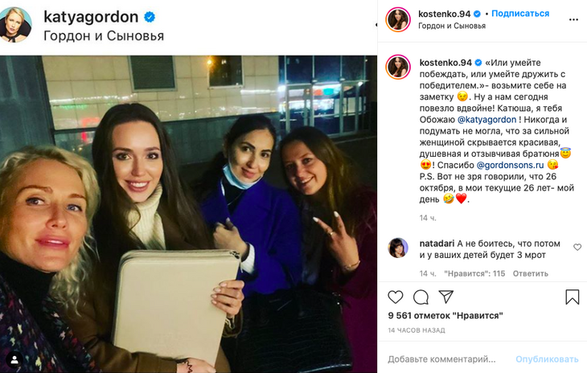
Task: Open natadari's profile picture
Action: pos(398,248)
